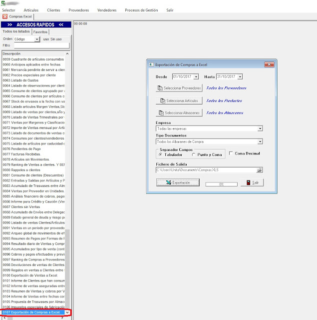The image size is (317, 320).
Task: Expand the Tipo Documentos combo box
Action: tap(260, 141)
